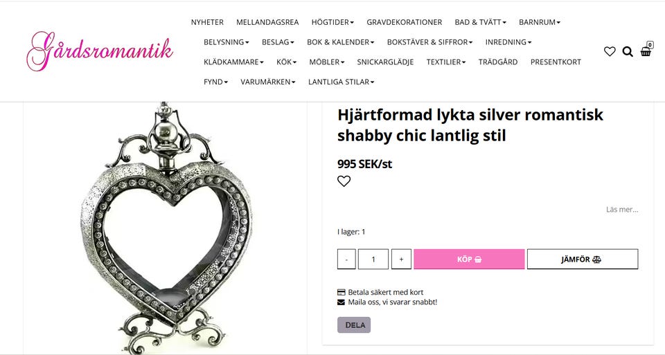Add product to favorites with heart under price

pos(344,181)
